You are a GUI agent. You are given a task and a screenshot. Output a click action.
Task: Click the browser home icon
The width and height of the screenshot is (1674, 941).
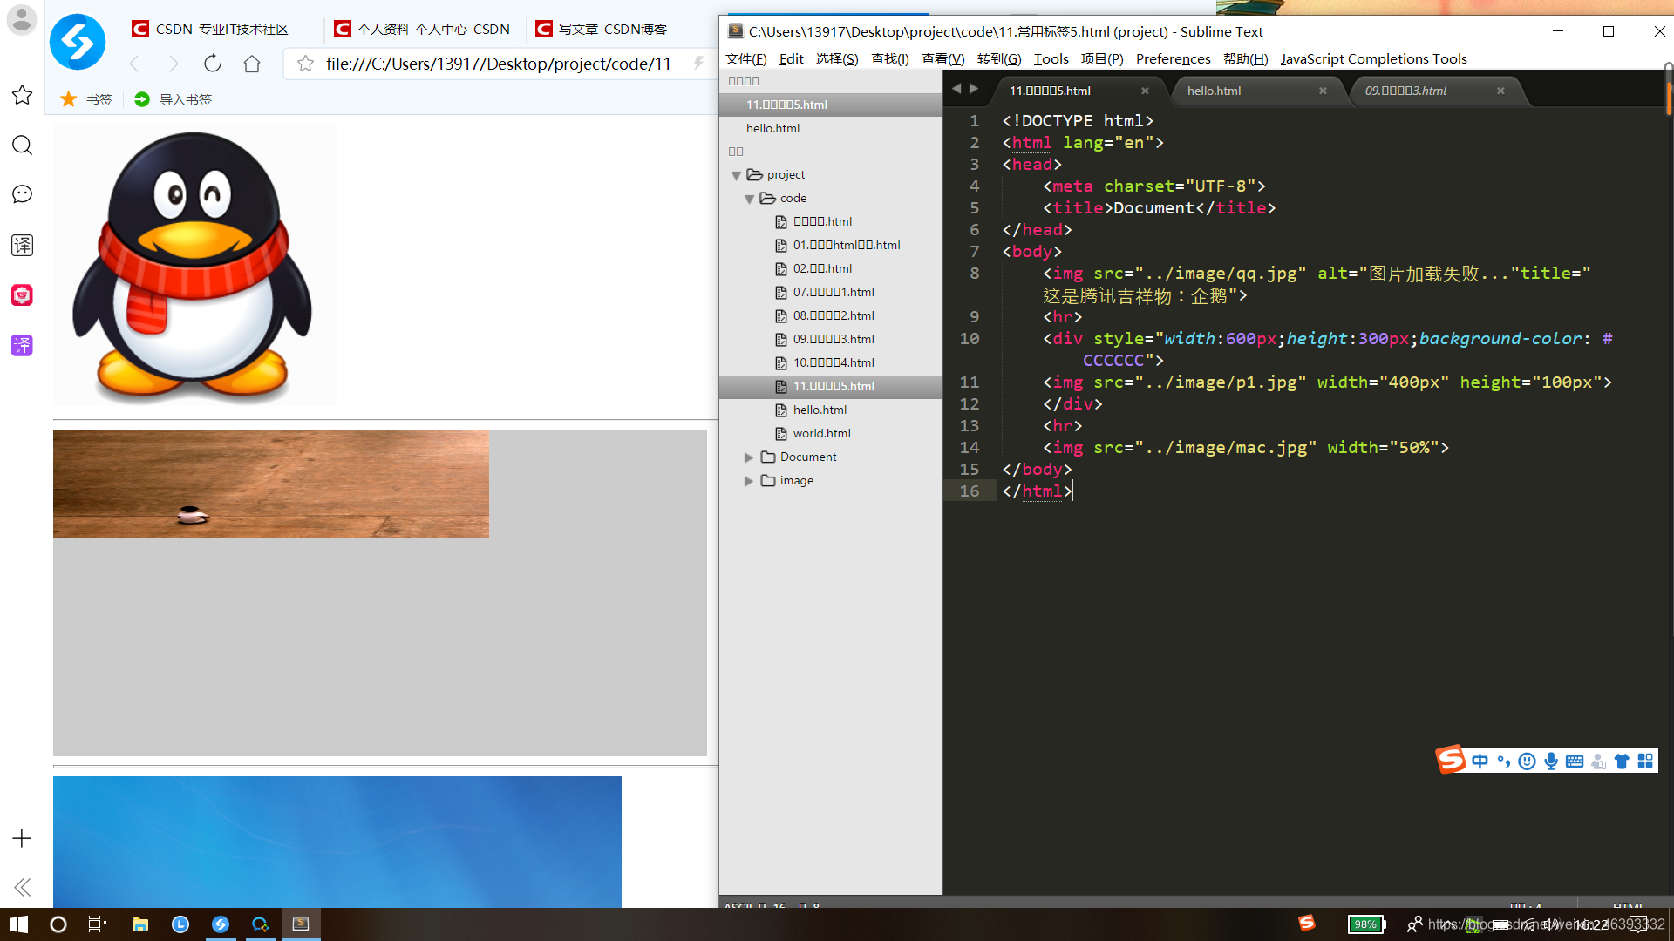pyautogui.click(x=252, y=64)
